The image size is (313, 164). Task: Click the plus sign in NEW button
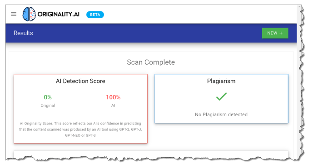tap(281, 33)
